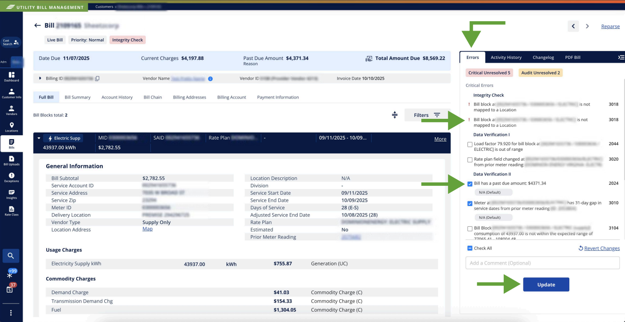Click the Priority: Normal tag
The height and width of the screenshot is (322, 625).
[x=87, y=40]
